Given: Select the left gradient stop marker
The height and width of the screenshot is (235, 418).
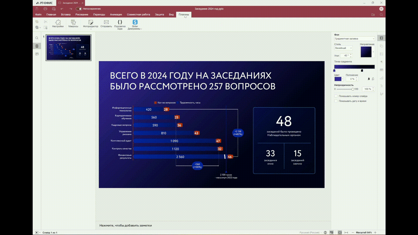Looking at the screenshot, I should (x=334, y=70).
